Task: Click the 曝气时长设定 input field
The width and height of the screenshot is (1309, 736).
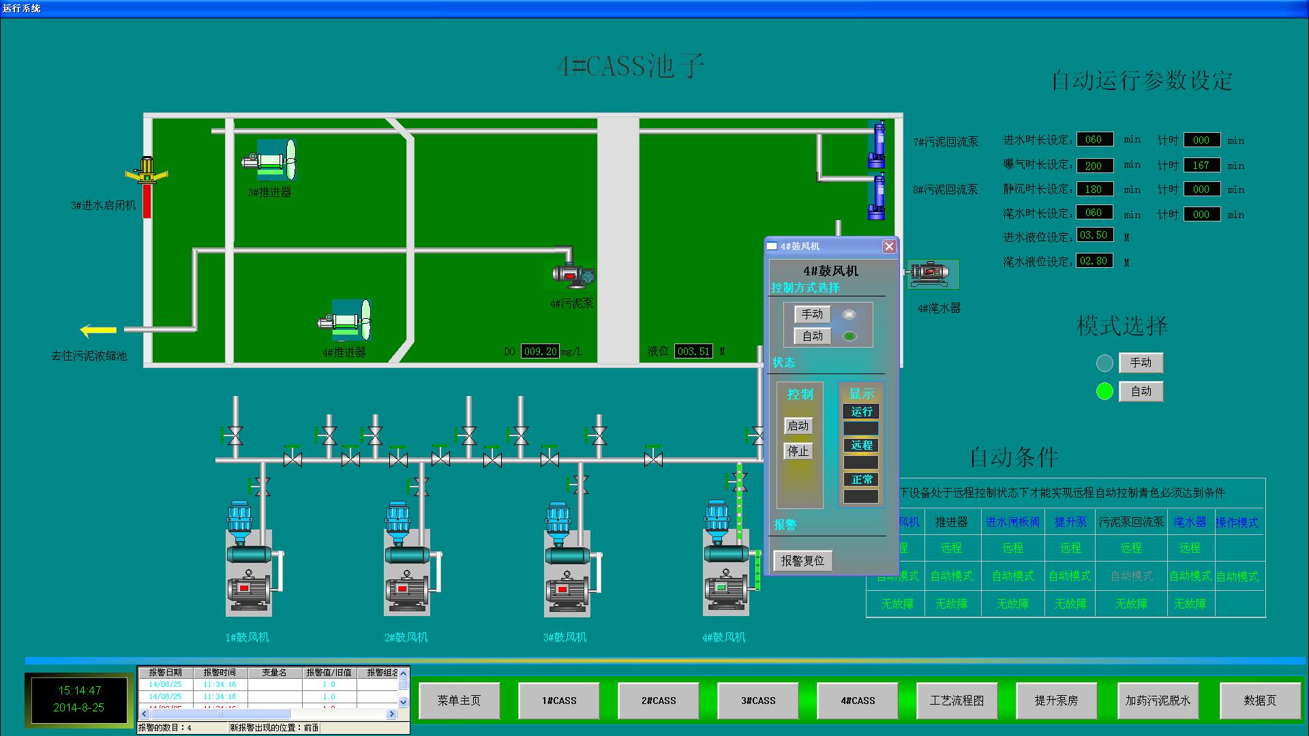Action: point(1094,165)
